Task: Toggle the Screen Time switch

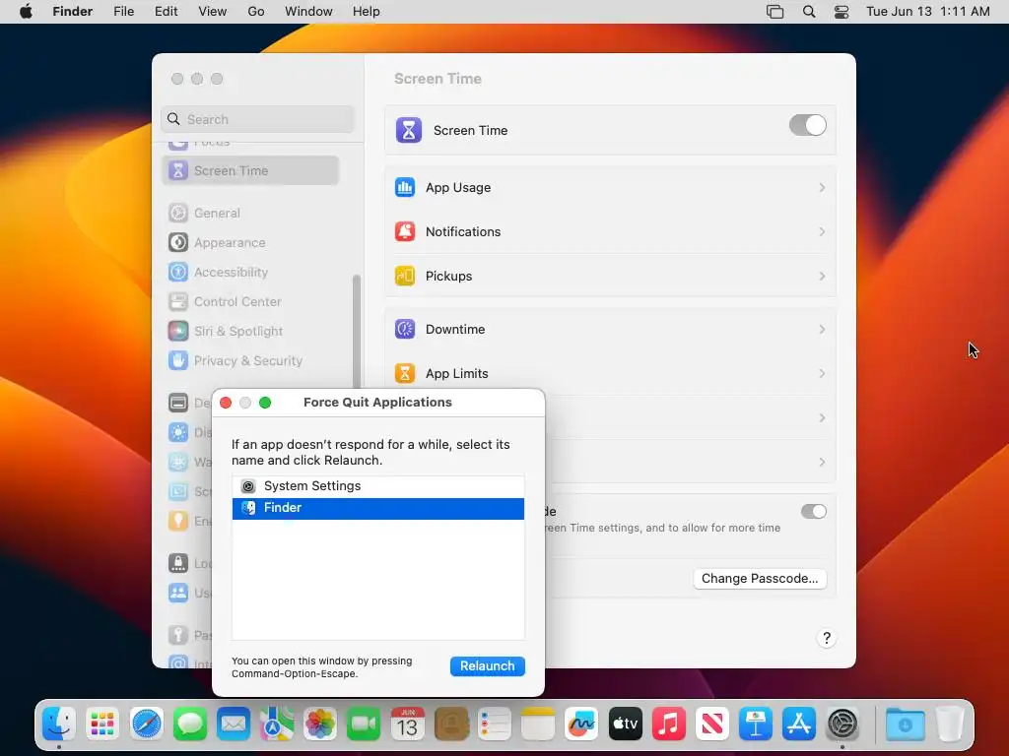Action: tap(808, 125)
